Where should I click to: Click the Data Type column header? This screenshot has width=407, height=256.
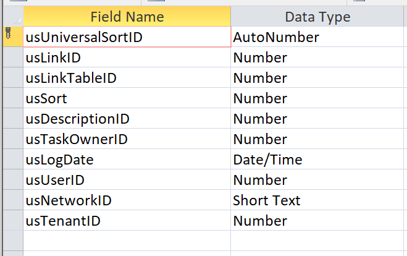tap(317, 16)
